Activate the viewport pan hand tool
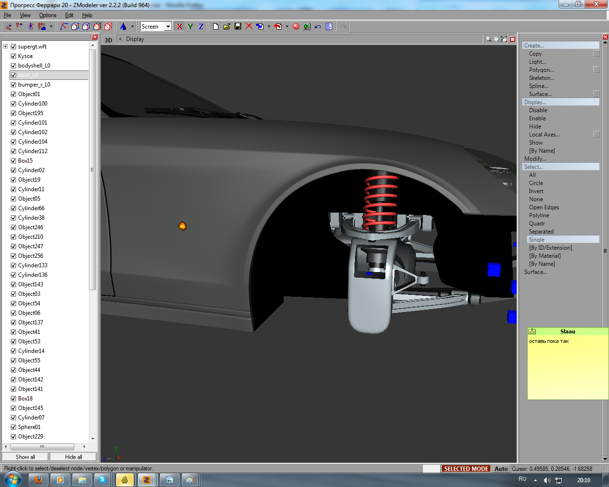609x487 pixels. point(496,39)
